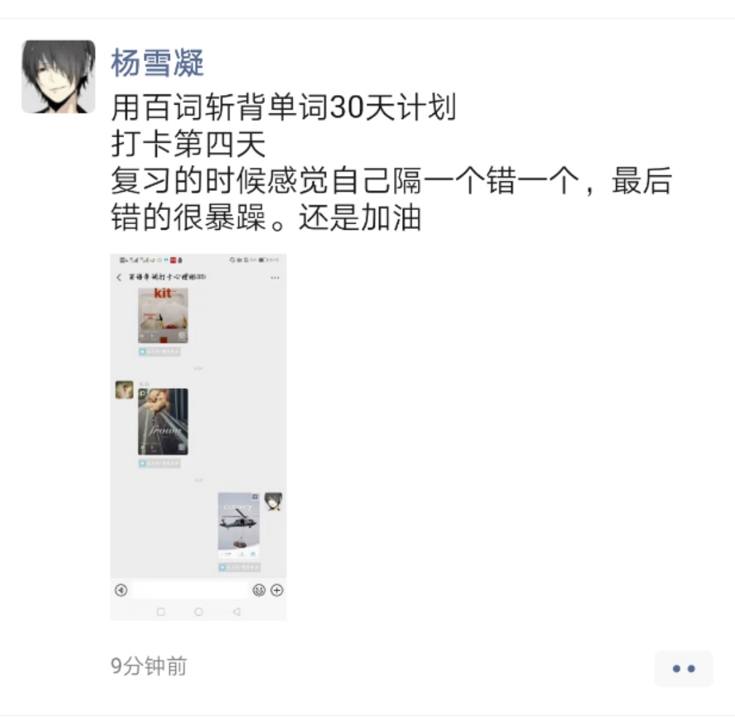This screenshot has height=717, width=735.
Task: Tap the Android circle home button
Action: (199, 612)
